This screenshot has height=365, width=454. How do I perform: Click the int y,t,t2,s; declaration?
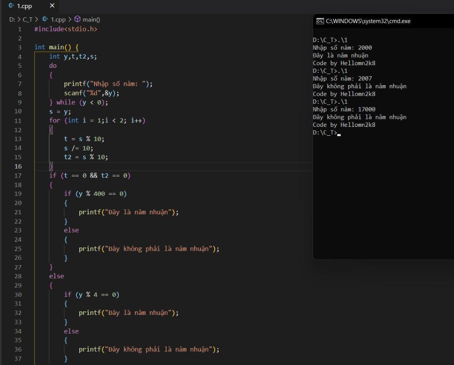point(73,56)
